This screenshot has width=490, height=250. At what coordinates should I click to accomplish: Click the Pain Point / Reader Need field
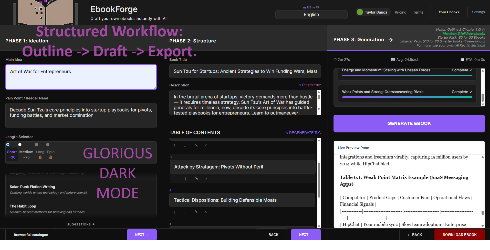coord(81,116)
